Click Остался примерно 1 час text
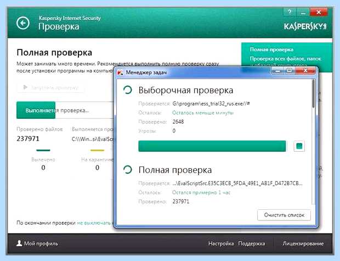Screen dimensions: 340x261 pos(201,192)
